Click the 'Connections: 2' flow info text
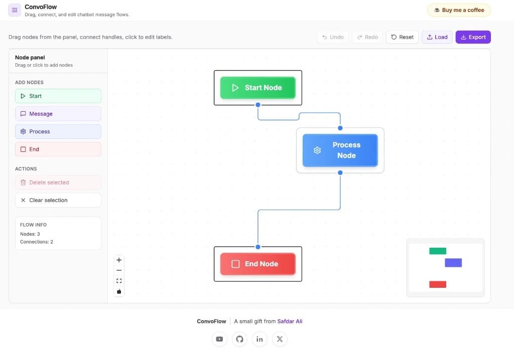Image resolution: width=514 pixels, height=351 pixels. [x=36, y=242]
